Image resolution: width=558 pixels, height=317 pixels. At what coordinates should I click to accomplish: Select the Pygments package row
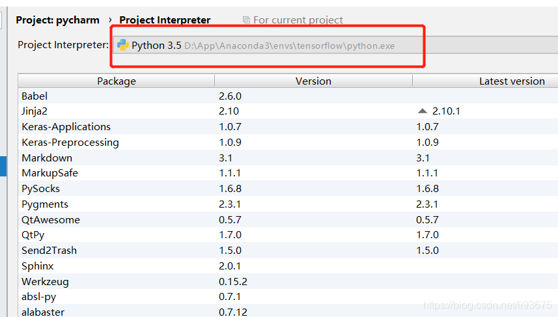pyautogui.click(x=288, y=204)
